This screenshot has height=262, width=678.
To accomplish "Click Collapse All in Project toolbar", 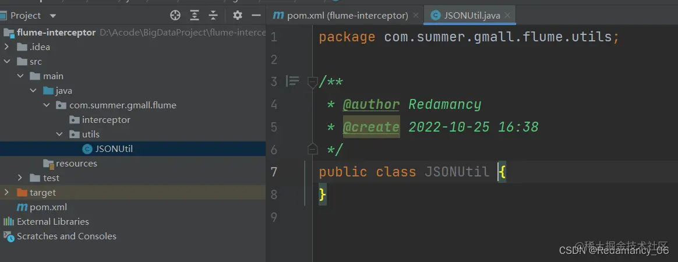I will (x=213, y=16).
